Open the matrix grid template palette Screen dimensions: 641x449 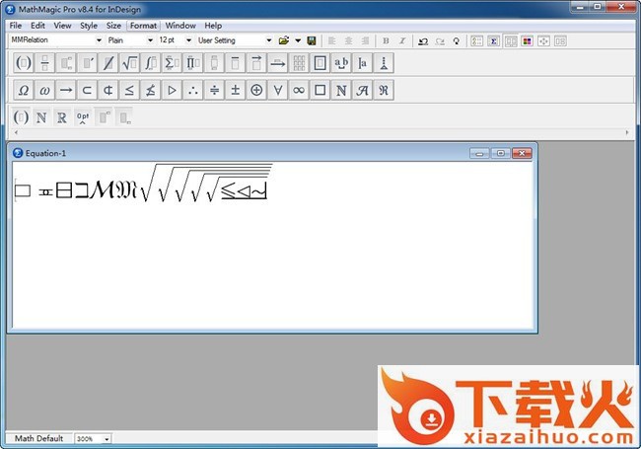point(299,63)
